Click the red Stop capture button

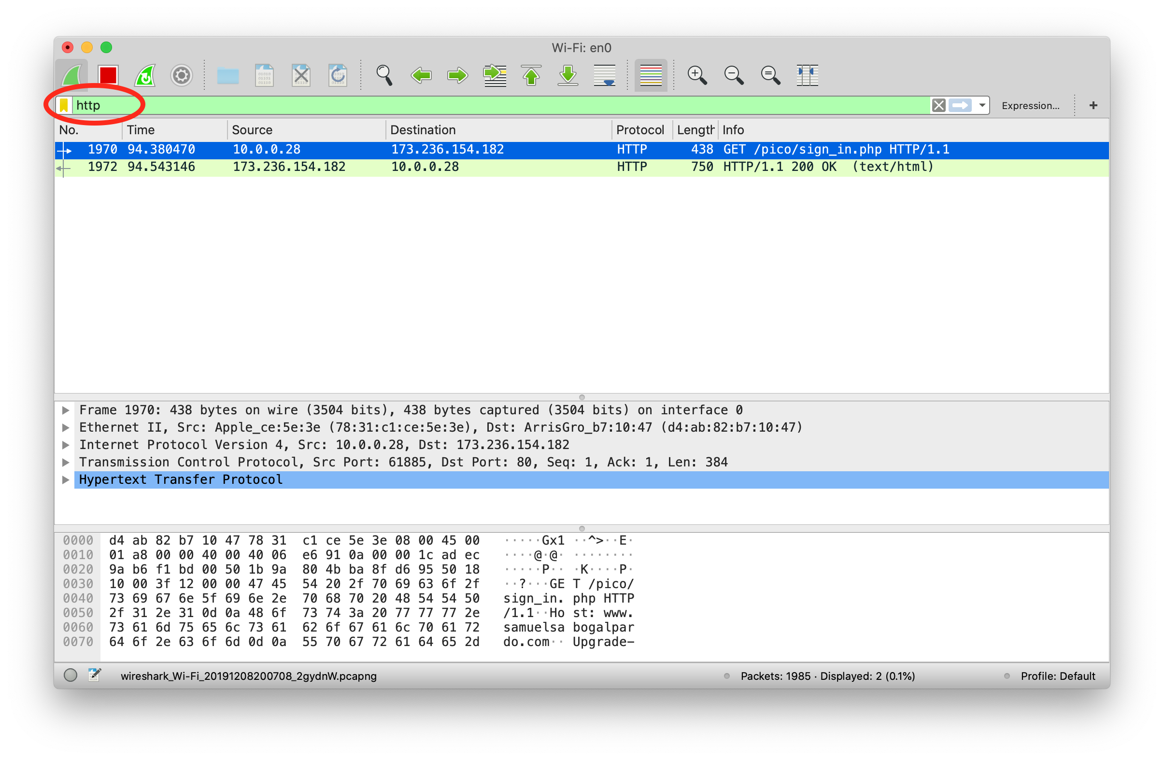(108, 75)
